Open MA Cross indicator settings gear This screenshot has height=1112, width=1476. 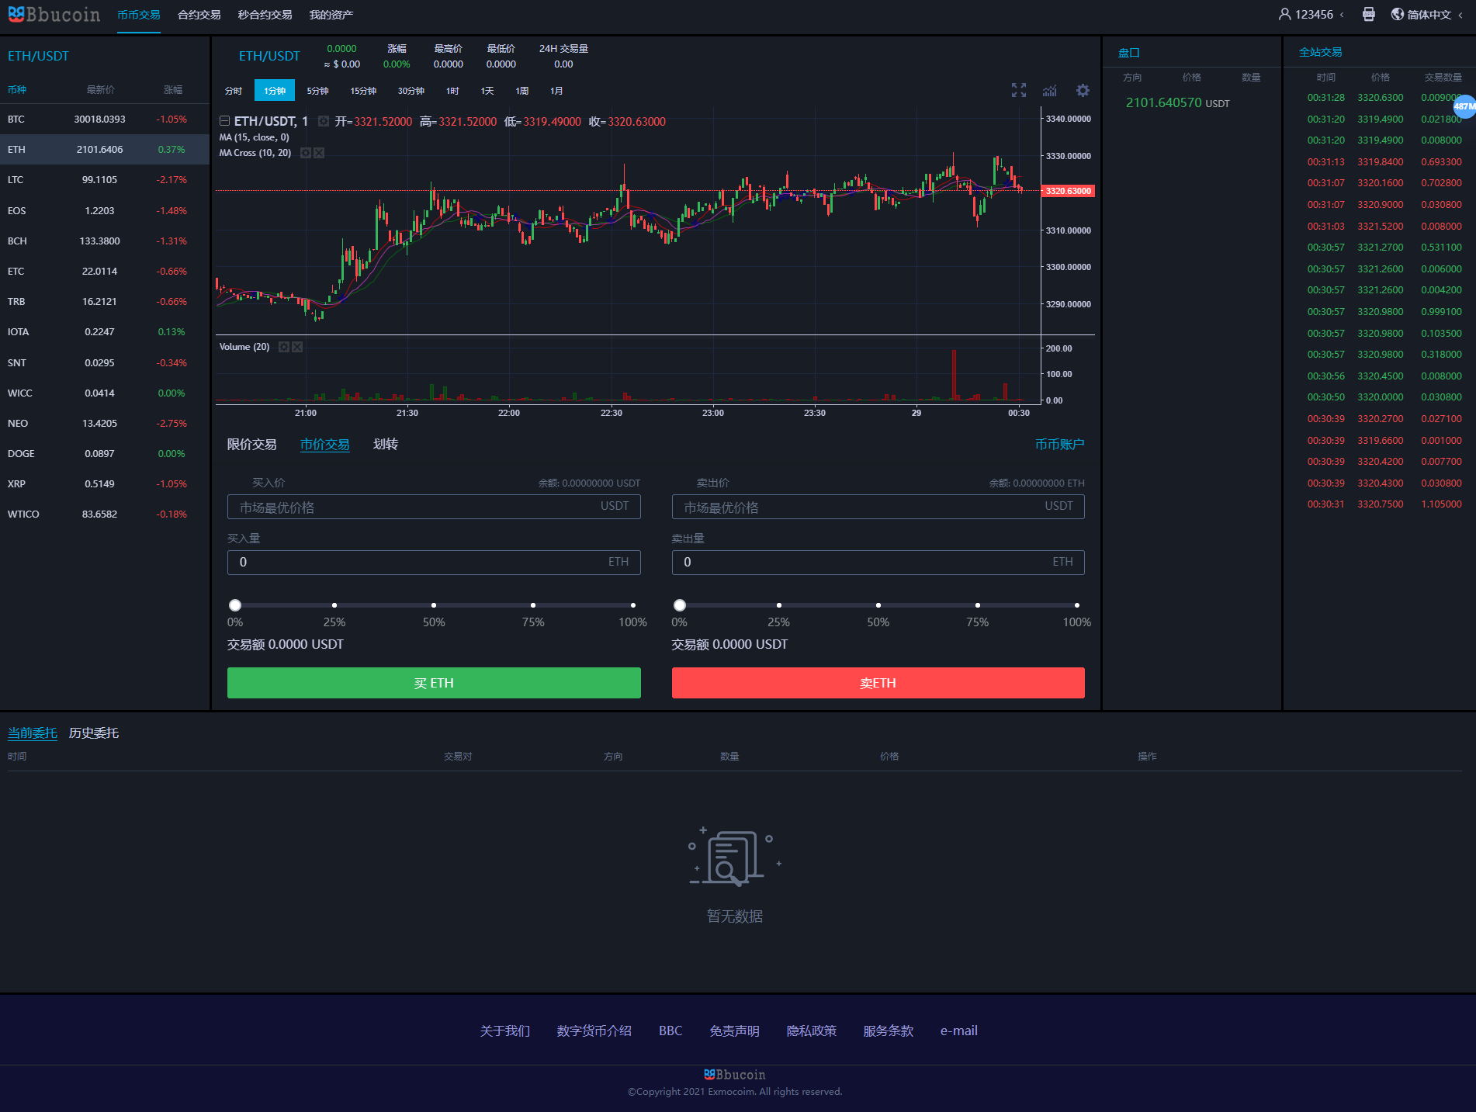pos(306,153)
